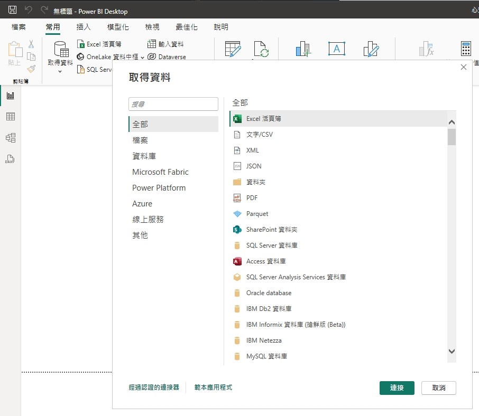Switch to the 檢視 ribbon tab
The height and width of the screenshot is (416, 479).
coord(152,27)
